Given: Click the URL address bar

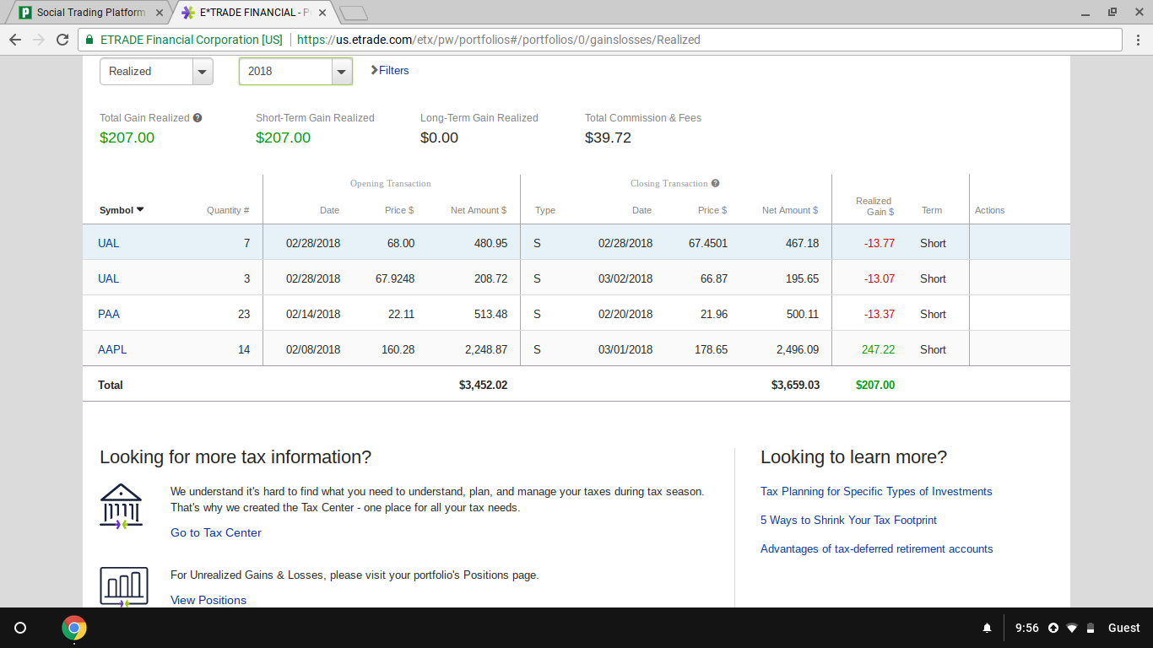Looking at the screenshot, I should point(591,40).
